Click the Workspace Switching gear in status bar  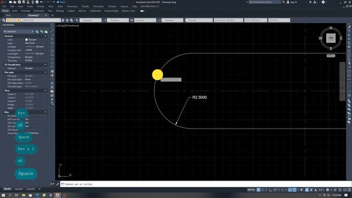[x=328, y=190]
